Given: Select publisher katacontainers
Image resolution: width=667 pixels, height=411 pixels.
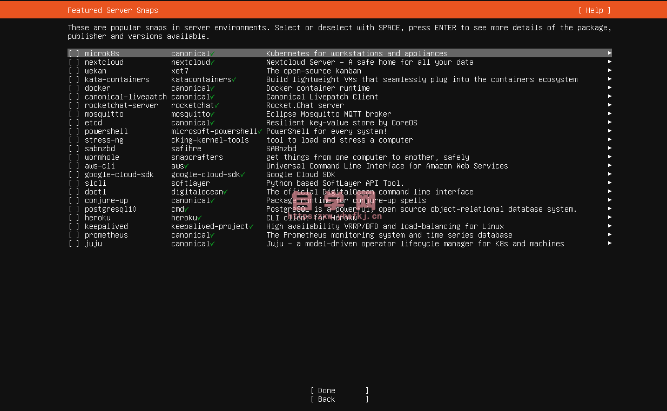Looking at the screenshot, I should [201, 79].
